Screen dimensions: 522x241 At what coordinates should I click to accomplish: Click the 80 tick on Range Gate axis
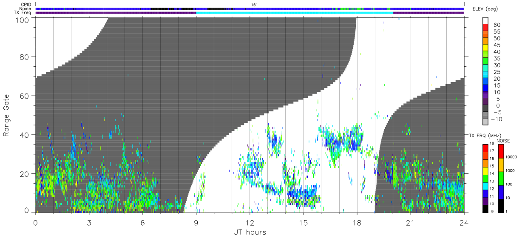click(25, 57)
